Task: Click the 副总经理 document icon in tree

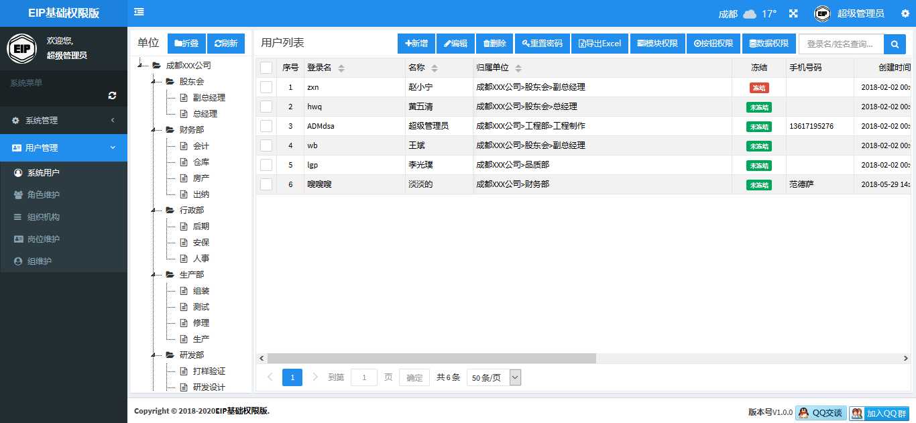Action: [x=184, y=98]
